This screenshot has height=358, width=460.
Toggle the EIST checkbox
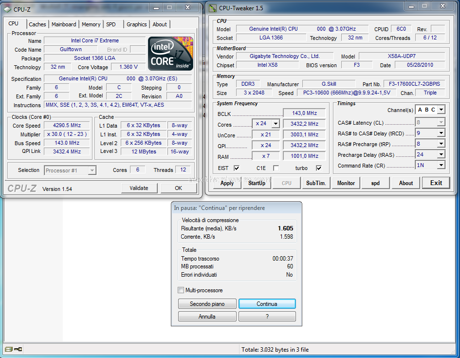coord(237,168)
